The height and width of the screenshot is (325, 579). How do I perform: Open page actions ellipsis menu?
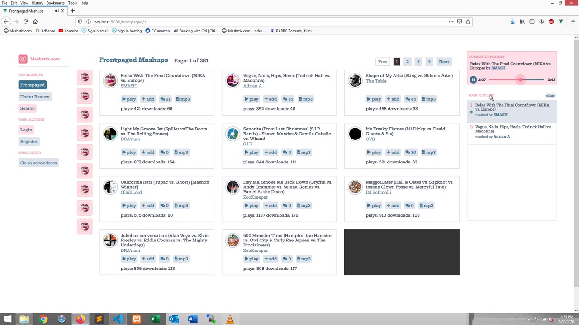451,22
